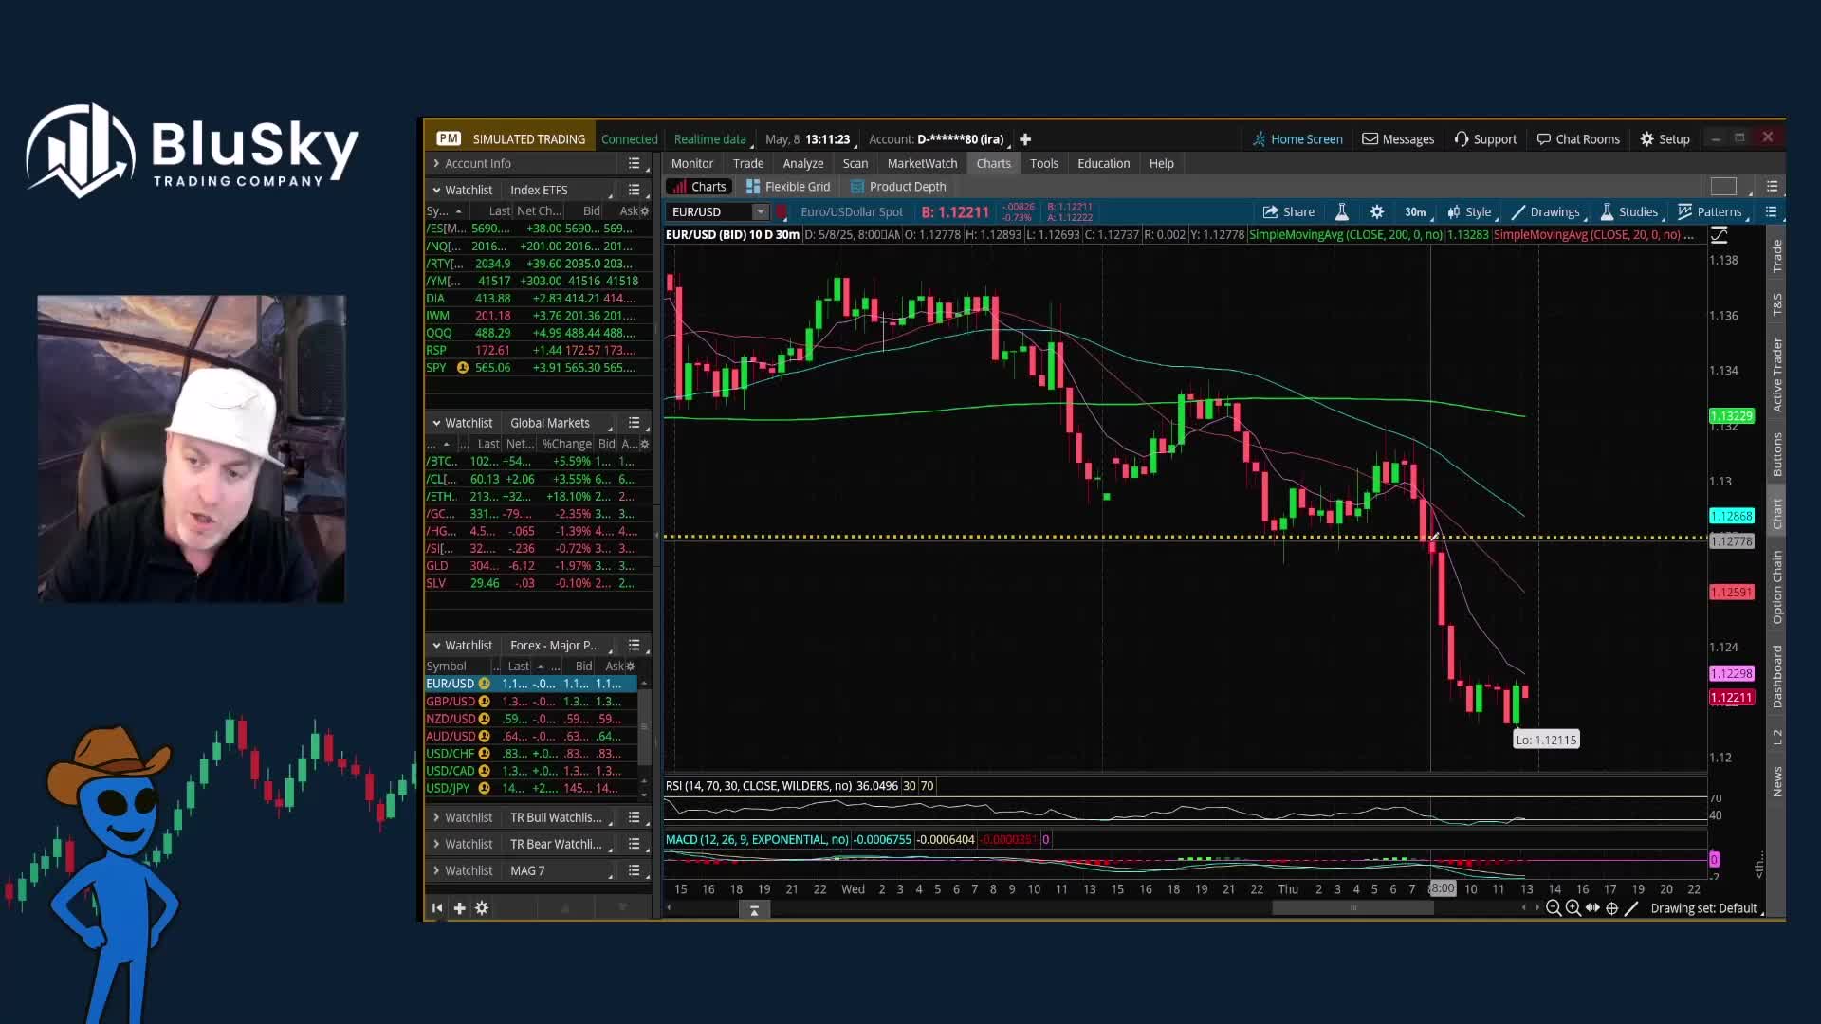Toggle the Flexible Grid view
The width and height of the screenshot is (1821, 1024).
tap(788, 187)
